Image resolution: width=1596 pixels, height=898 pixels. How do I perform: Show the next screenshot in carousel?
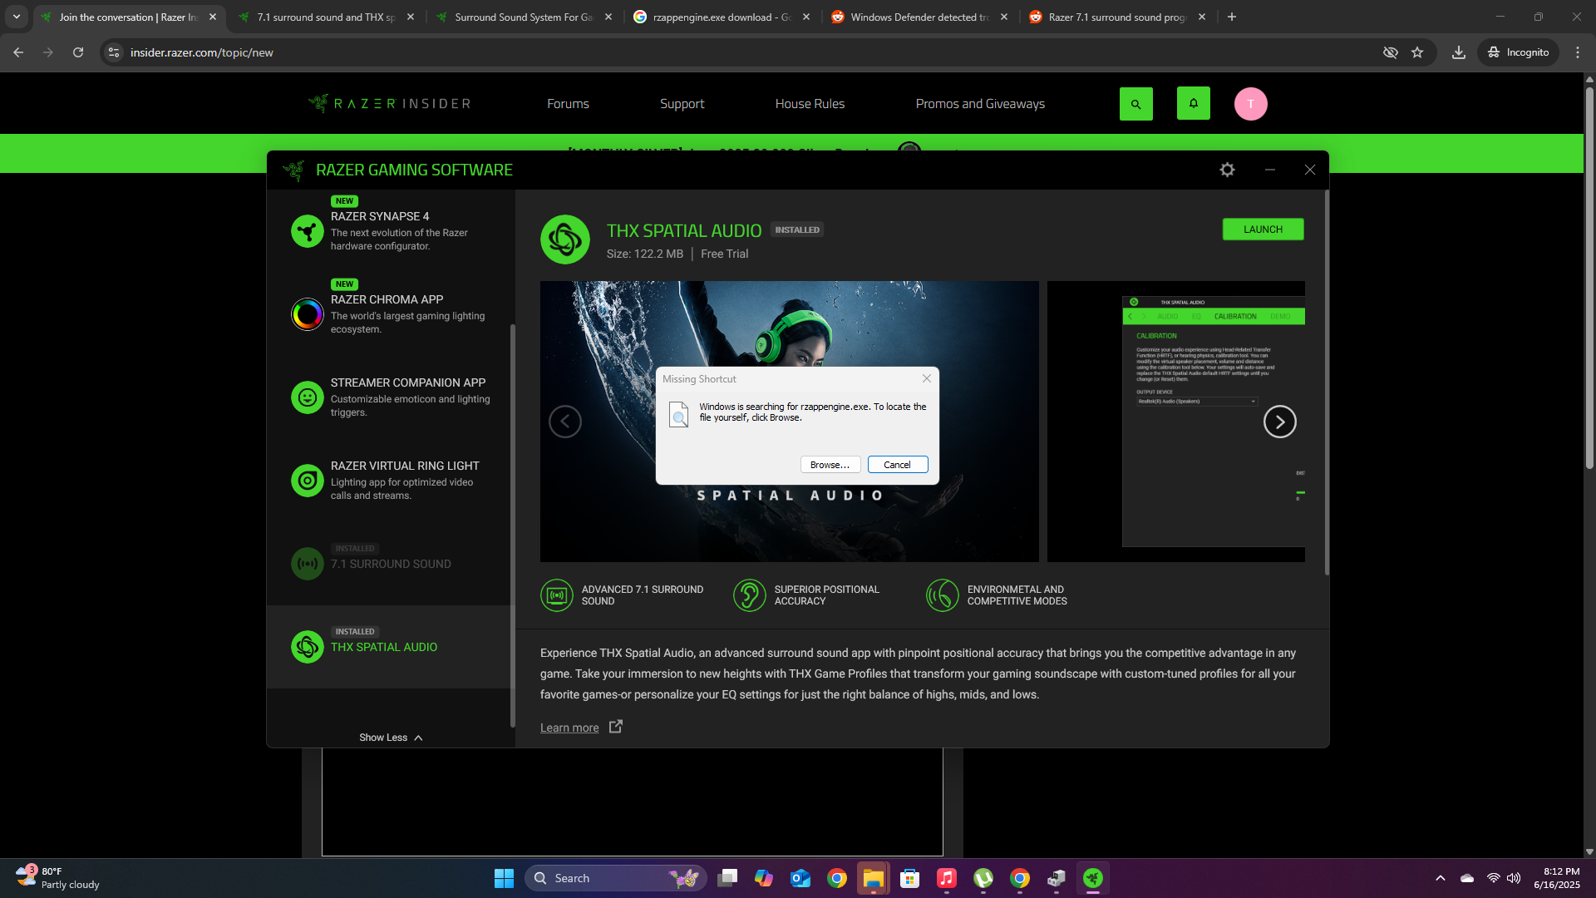click(1280, 422)
